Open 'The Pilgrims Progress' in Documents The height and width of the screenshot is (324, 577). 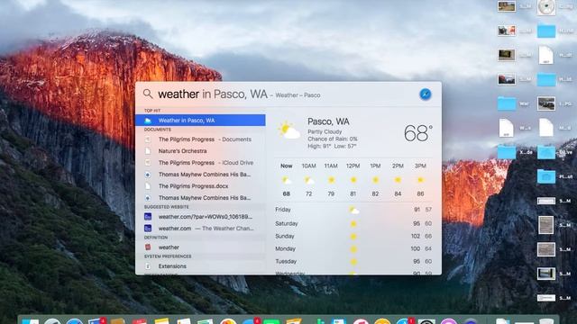tap(200, 139)
